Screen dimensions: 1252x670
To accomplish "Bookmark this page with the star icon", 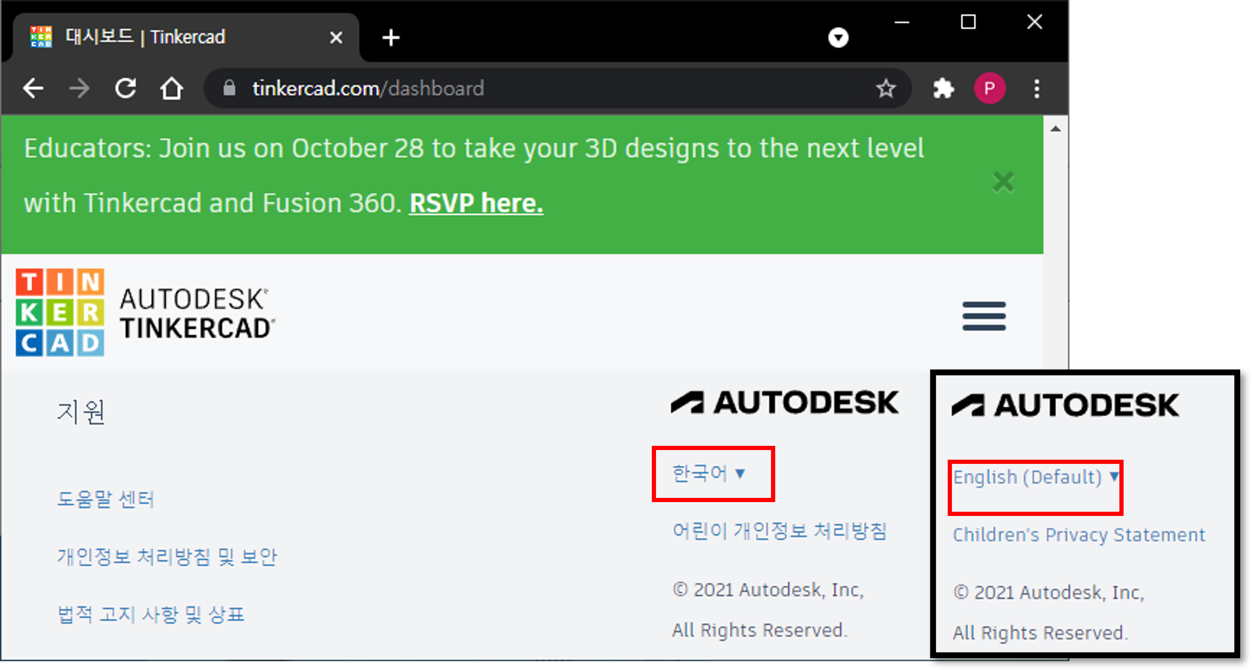I will coord(886,89).
